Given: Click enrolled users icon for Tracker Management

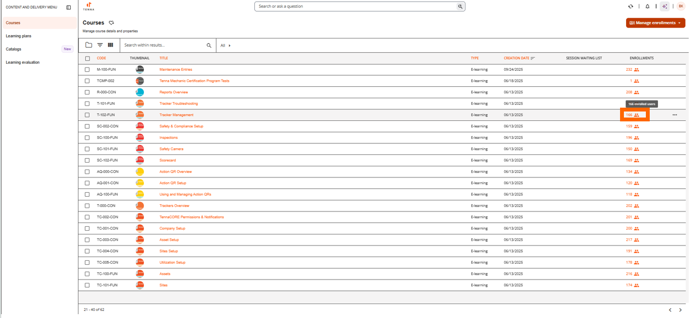Looking at the screenshot, I should point(637,115).
